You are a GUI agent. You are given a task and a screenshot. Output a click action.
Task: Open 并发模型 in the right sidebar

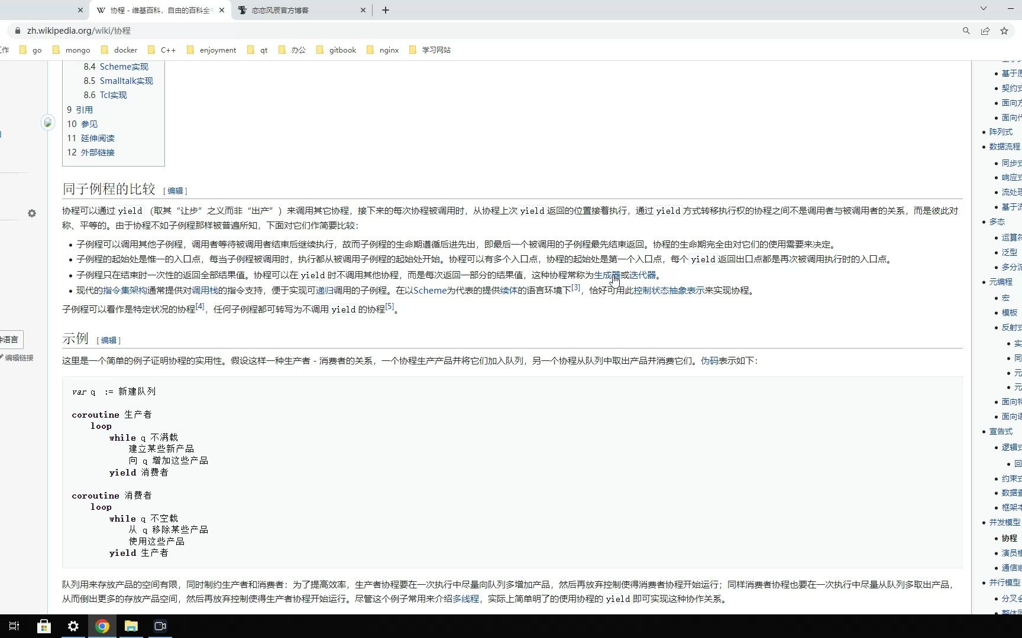pyautogui.click(x=1004, y=522)
